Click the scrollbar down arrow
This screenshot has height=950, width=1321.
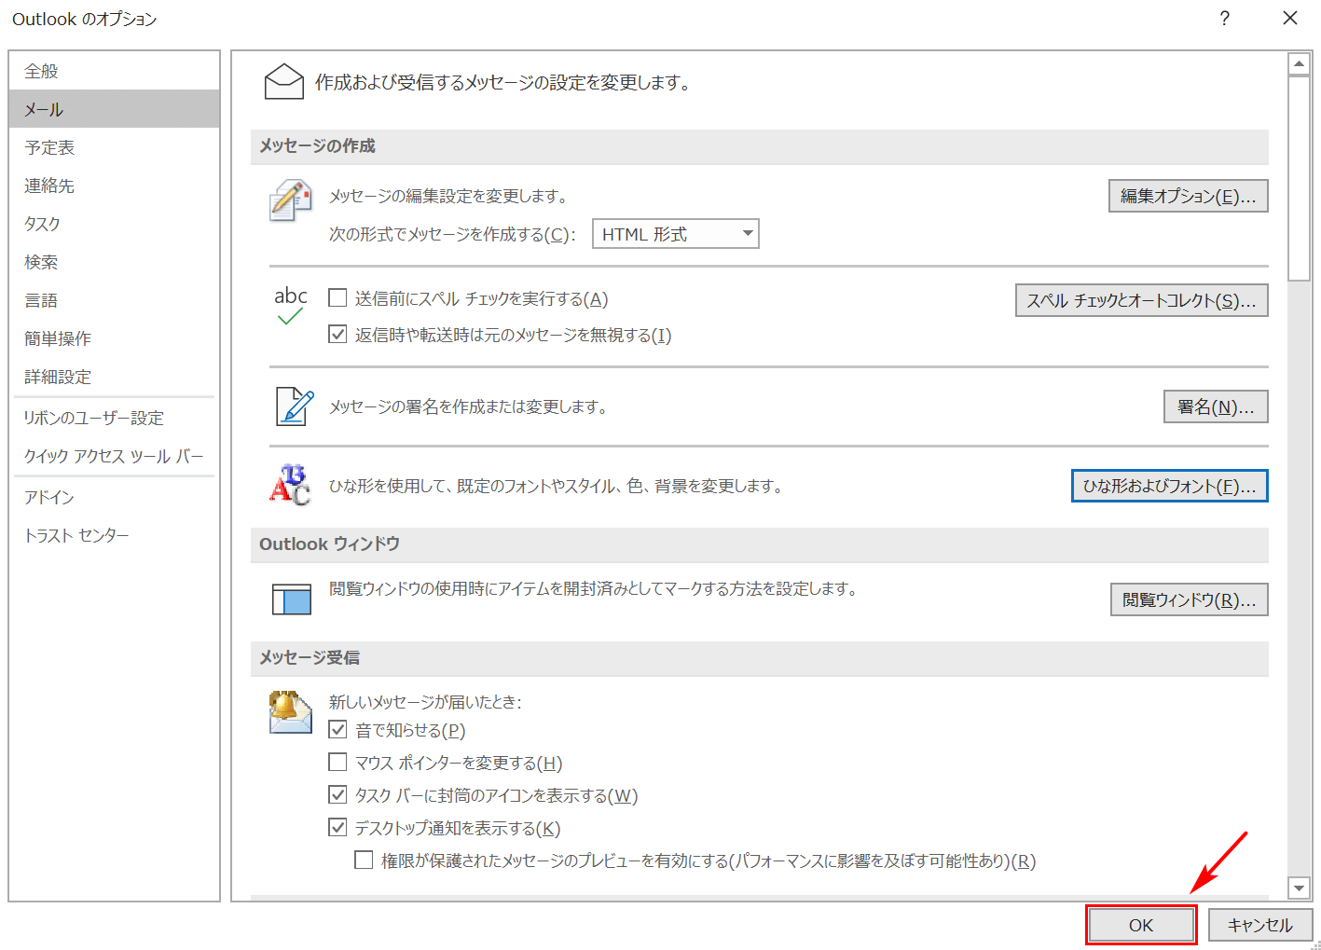1300,888
